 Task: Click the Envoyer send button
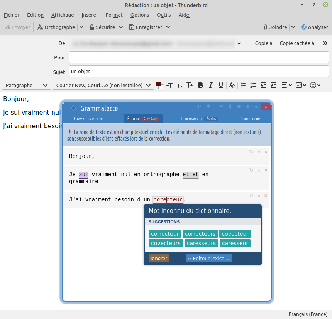click(x=18, y=27)
